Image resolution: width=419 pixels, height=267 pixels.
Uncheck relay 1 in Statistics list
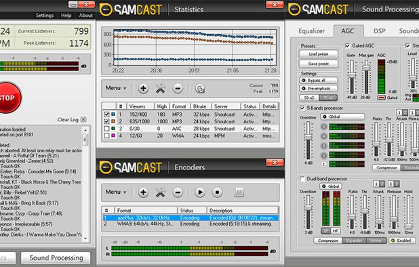(x=106, y=115)
